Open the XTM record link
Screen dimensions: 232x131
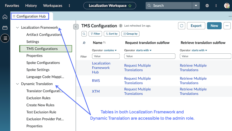[x=96, y=91]
